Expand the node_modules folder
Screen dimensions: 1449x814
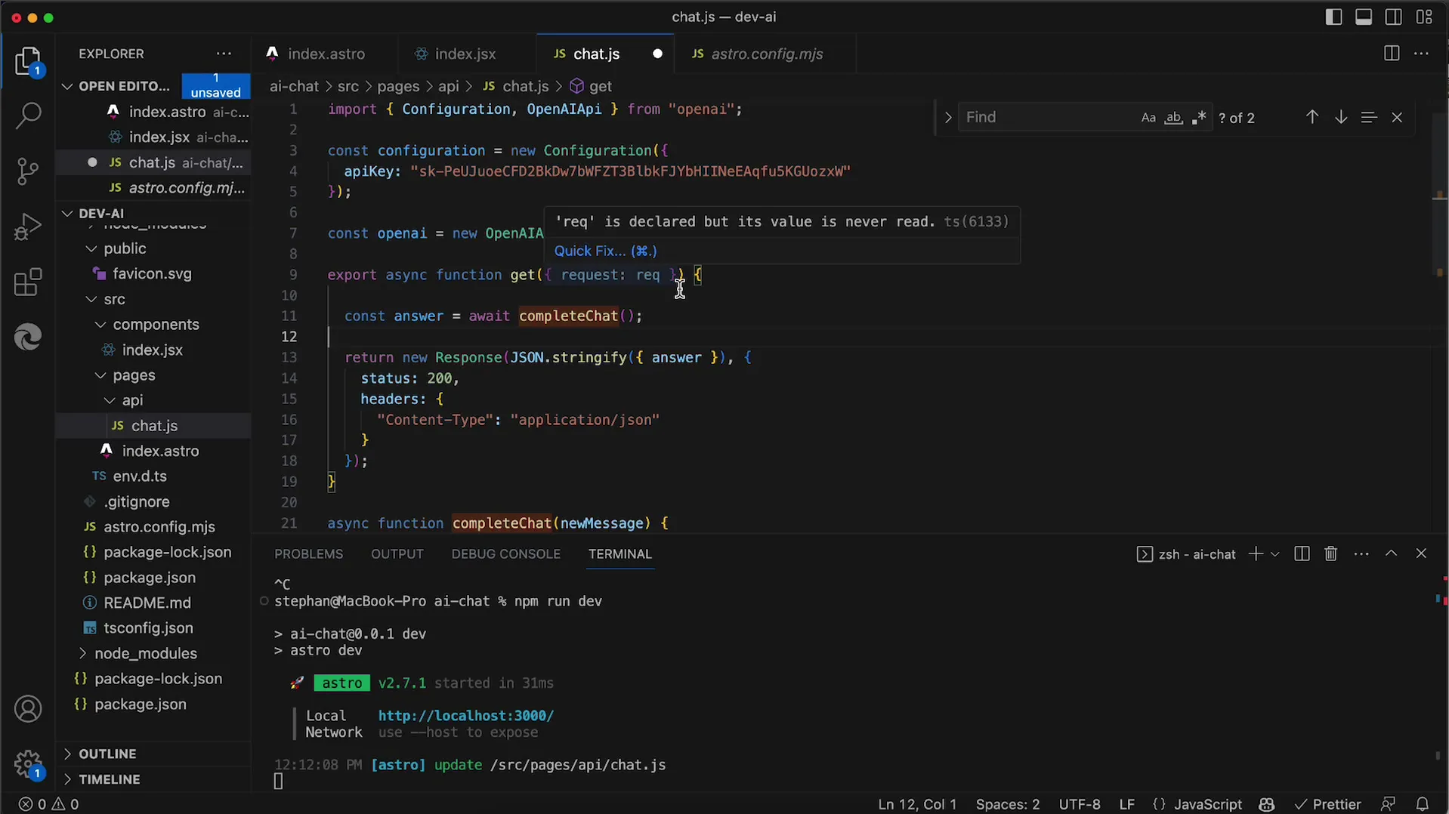click(x=82, y=653)
